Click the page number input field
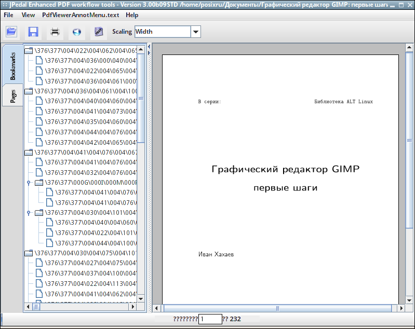 [x=210, y=319]
